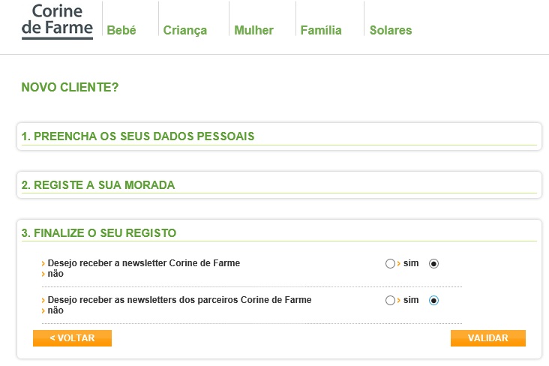549x366 pixels.
Task: Open the Criança menu
Action: (184, 31)
